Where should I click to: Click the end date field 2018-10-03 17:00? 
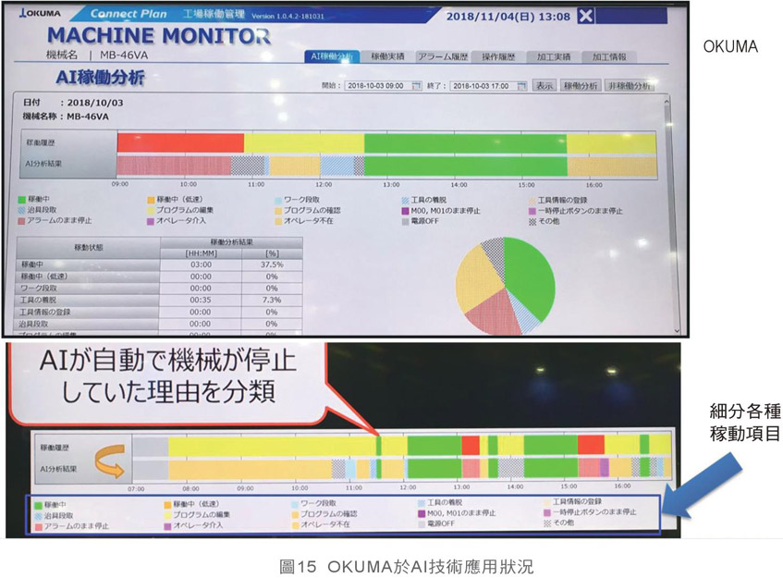coord(483,85)
